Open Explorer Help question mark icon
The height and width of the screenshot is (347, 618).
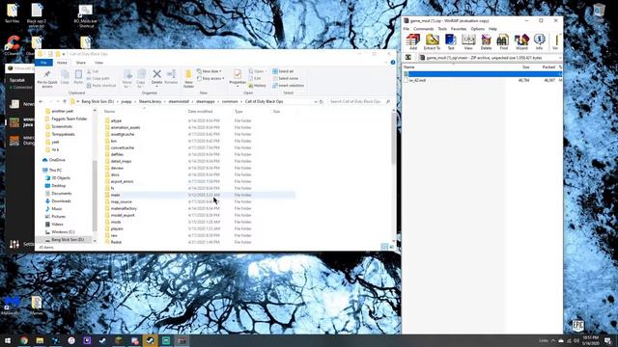coord(393,63)
